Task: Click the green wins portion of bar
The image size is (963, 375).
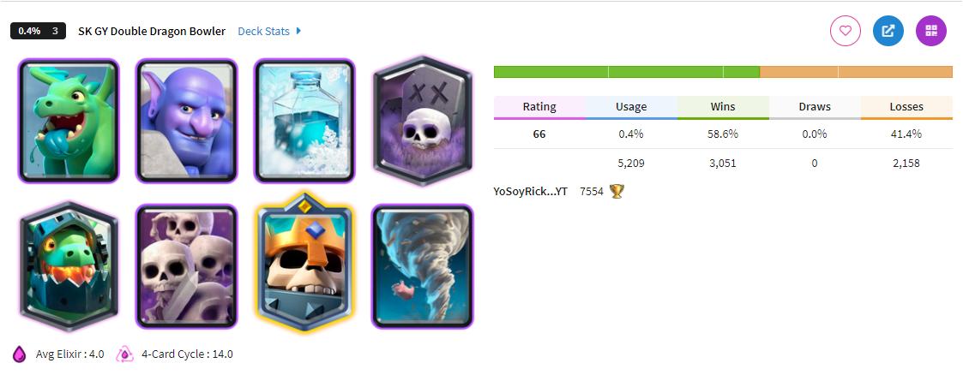Action: pos(627,72)
